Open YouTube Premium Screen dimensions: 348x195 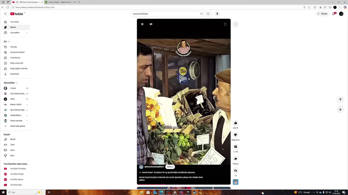pos(16,169)
